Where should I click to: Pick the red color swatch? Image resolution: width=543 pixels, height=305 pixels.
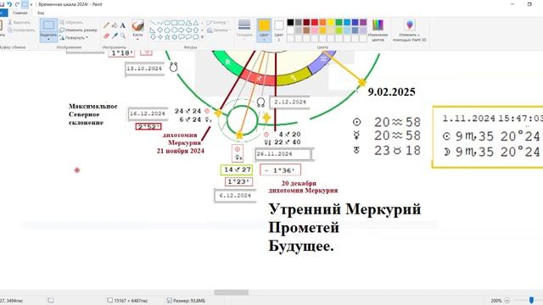(315, 23)
